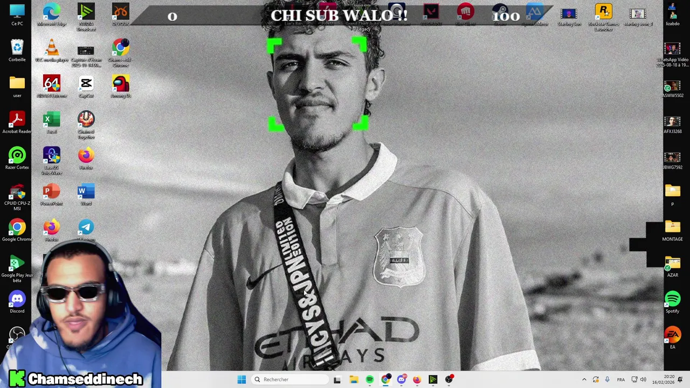The height and width of the screenshot is (388, 690).
Task: Open Chams-edd Chrome profile shortcut
Action: pos(121,53)
